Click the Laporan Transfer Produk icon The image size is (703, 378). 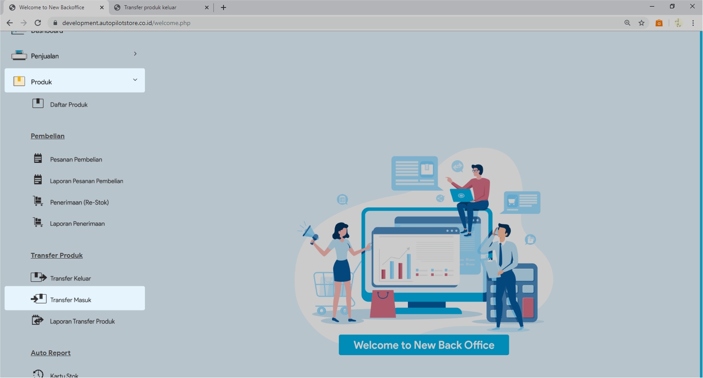(x=38, y=320)
